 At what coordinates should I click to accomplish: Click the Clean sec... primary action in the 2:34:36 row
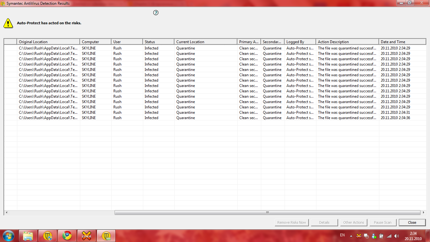click(x=249, y=118)
